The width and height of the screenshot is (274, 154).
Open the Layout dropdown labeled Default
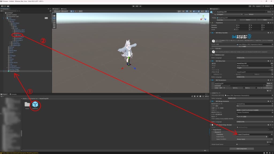click(268, 6)
